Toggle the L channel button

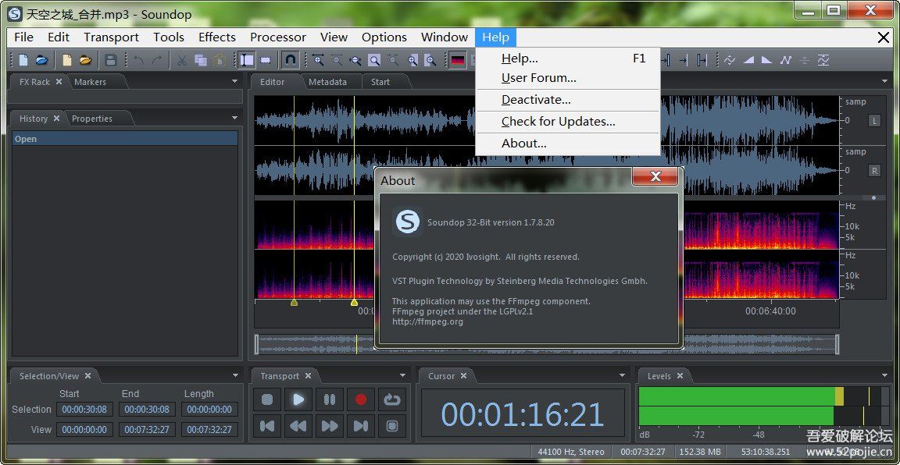(875, 120)
